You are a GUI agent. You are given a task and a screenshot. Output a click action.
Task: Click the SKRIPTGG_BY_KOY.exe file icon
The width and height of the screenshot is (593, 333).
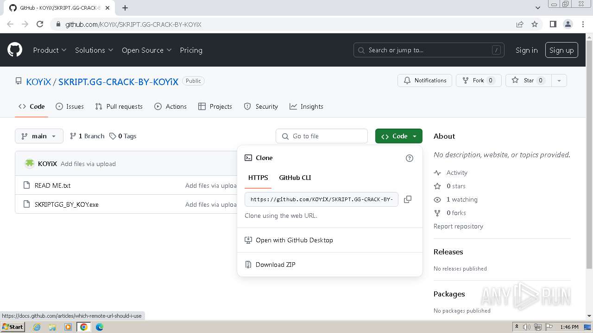pyautogui.click(x=26, y=204)
